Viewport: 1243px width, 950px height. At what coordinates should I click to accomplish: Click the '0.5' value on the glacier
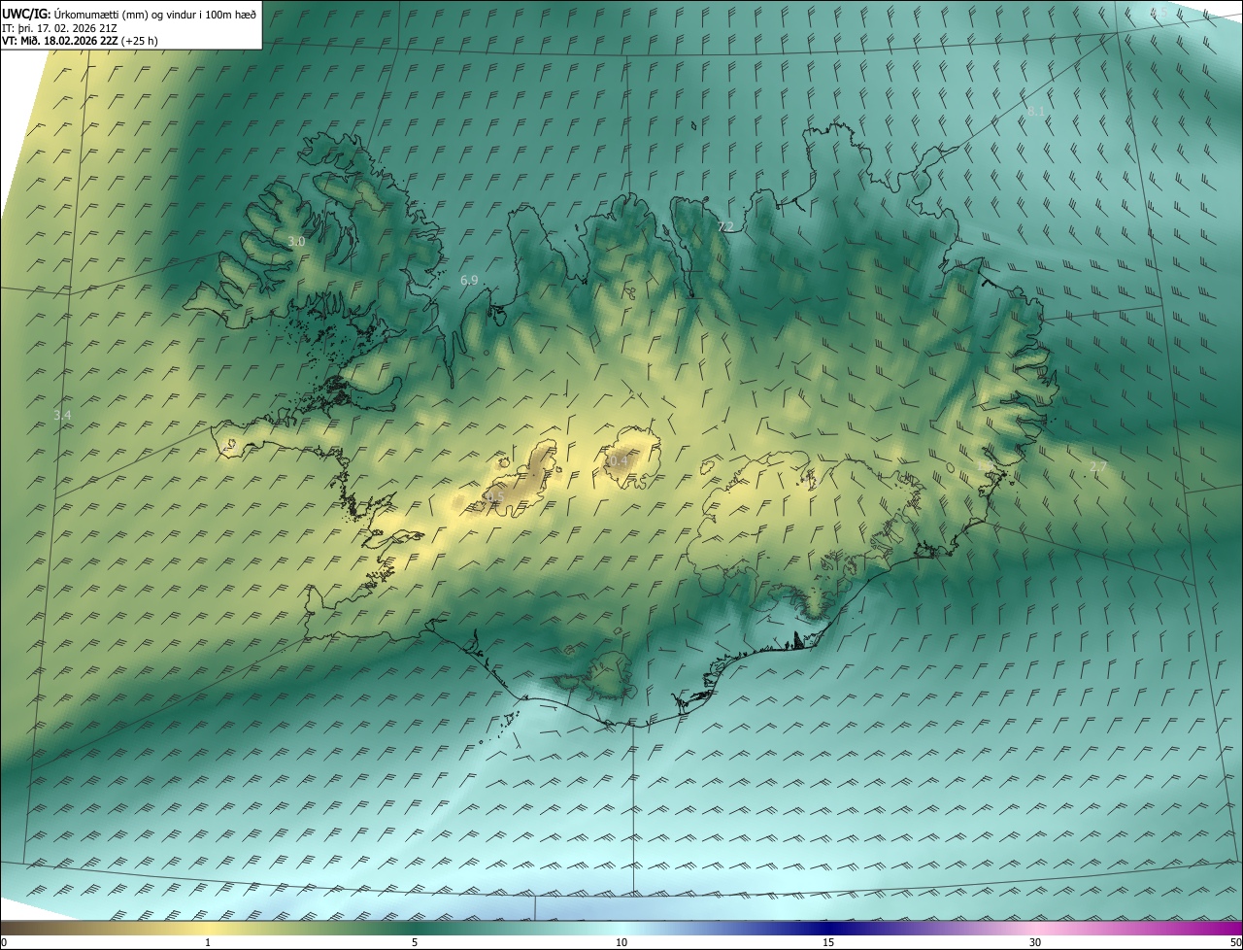(493, 497)
